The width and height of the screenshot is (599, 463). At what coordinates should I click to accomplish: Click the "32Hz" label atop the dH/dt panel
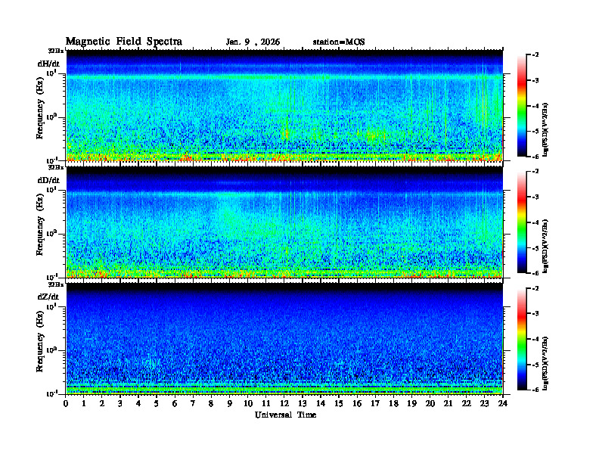[x=56, y=51]
